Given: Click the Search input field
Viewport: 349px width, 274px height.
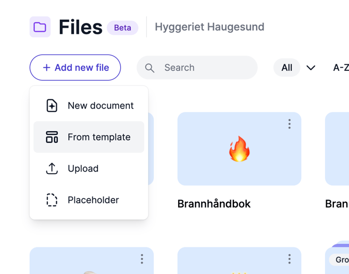Looking at the screenshot, I should click(197, 68).
